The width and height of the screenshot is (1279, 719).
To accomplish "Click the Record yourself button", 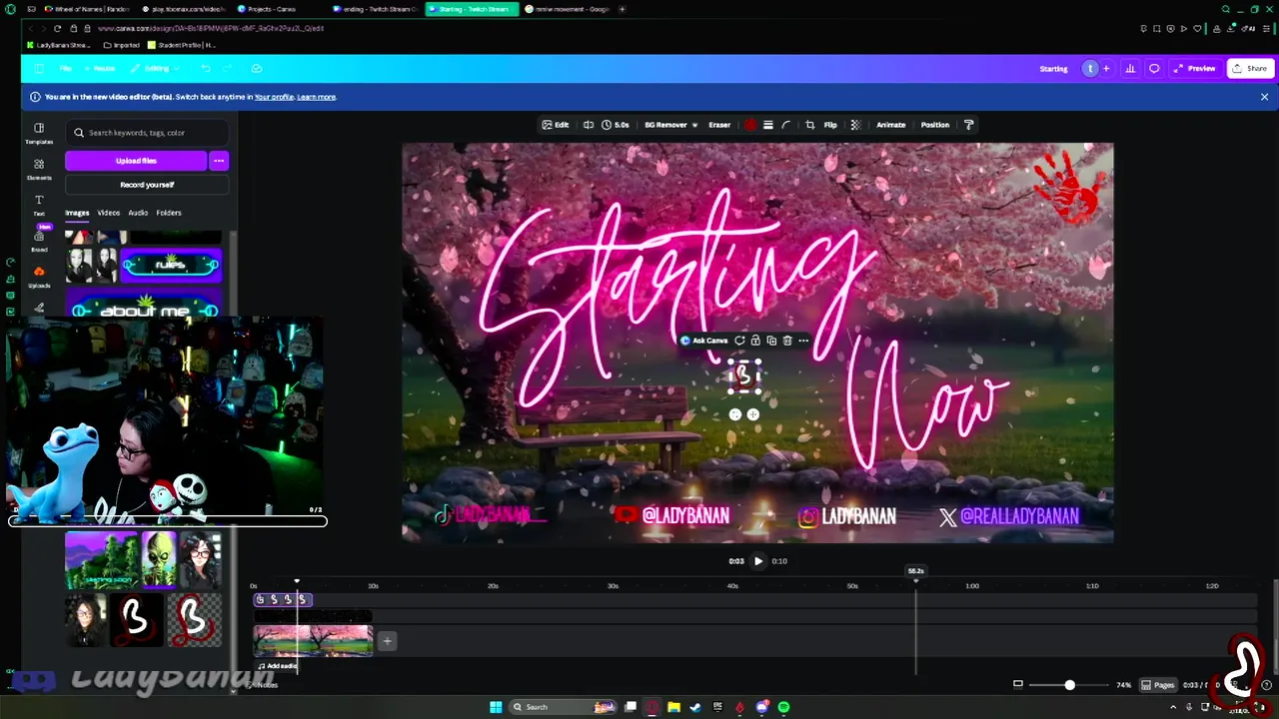I will click(x=147, y=185).
